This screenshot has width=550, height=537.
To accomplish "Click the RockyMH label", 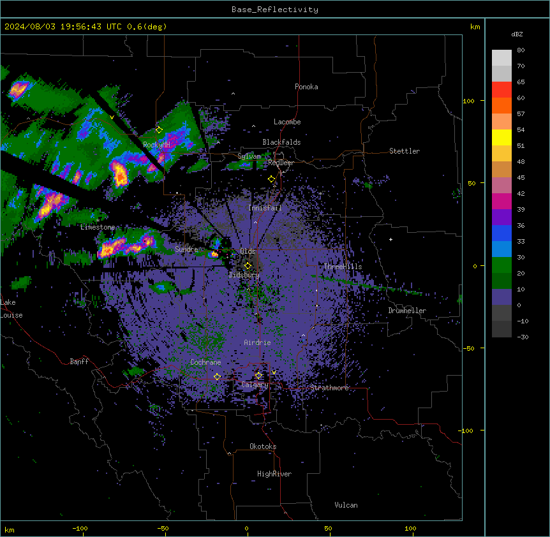I will [x=156, y=145].
